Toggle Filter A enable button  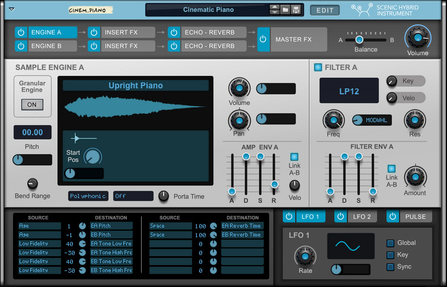click(x=318, y=67)
